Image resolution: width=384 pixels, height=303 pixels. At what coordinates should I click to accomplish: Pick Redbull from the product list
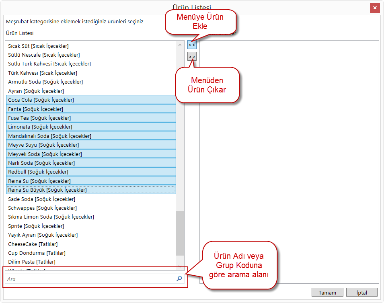click(38, 172)
